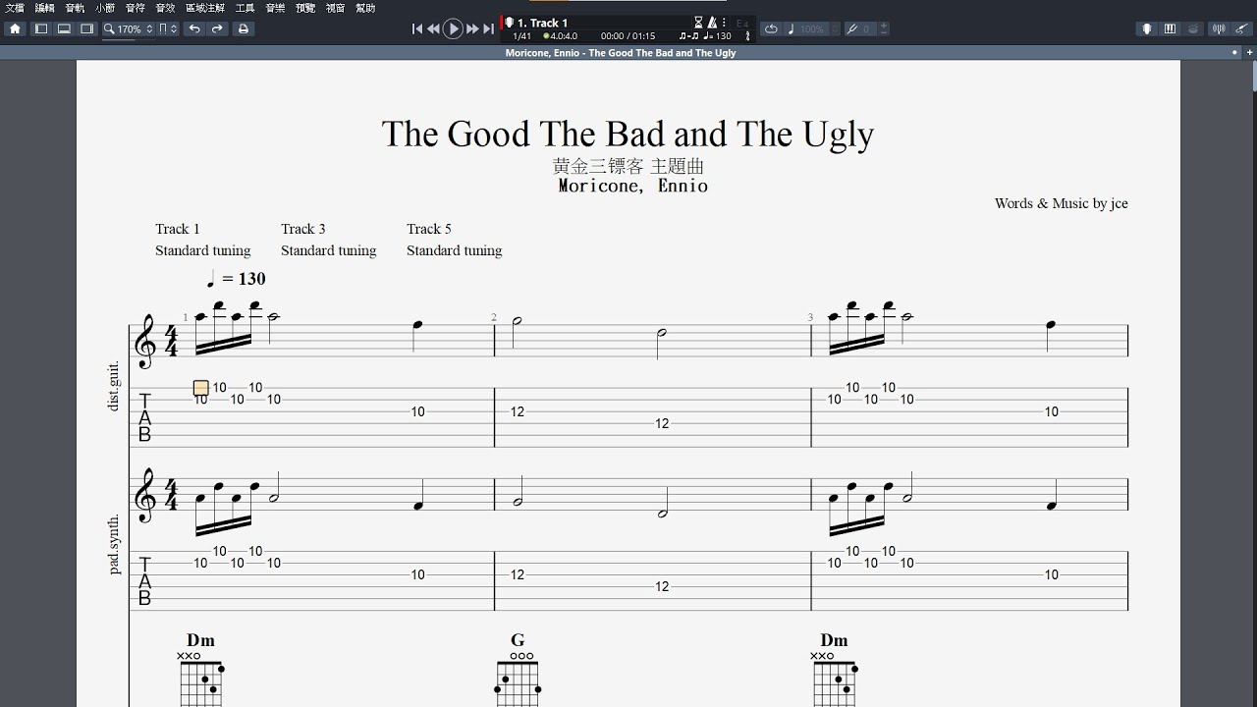
Task: Open the 幫助 menu
Action: tap(365, 8)
